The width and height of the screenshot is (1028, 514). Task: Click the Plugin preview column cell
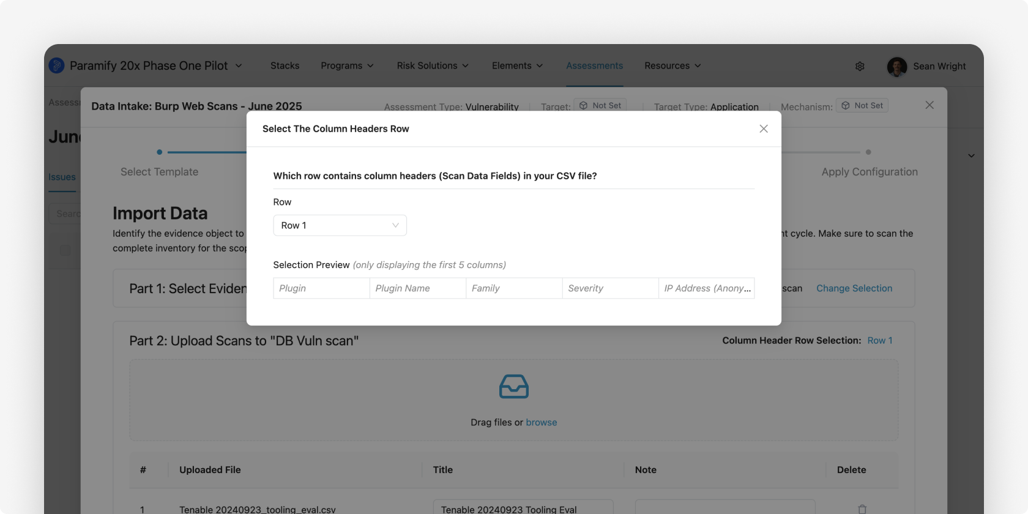point(321,288)
